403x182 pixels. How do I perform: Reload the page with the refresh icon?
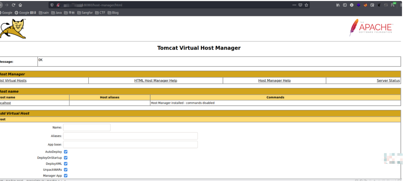click(x=13, y=5)
